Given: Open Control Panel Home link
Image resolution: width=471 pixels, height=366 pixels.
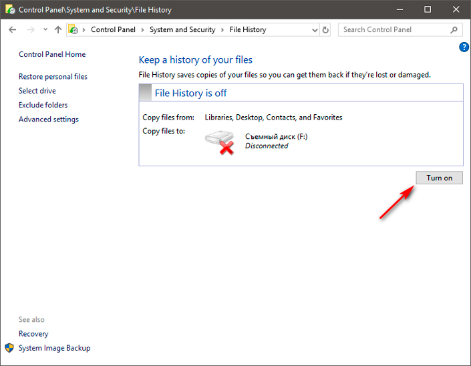Looking at the screenshot, I should pos(52,54).
